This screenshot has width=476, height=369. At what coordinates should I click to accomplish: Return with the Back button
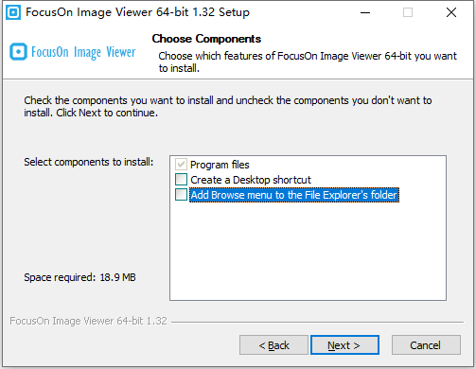[x=273, y=345]
